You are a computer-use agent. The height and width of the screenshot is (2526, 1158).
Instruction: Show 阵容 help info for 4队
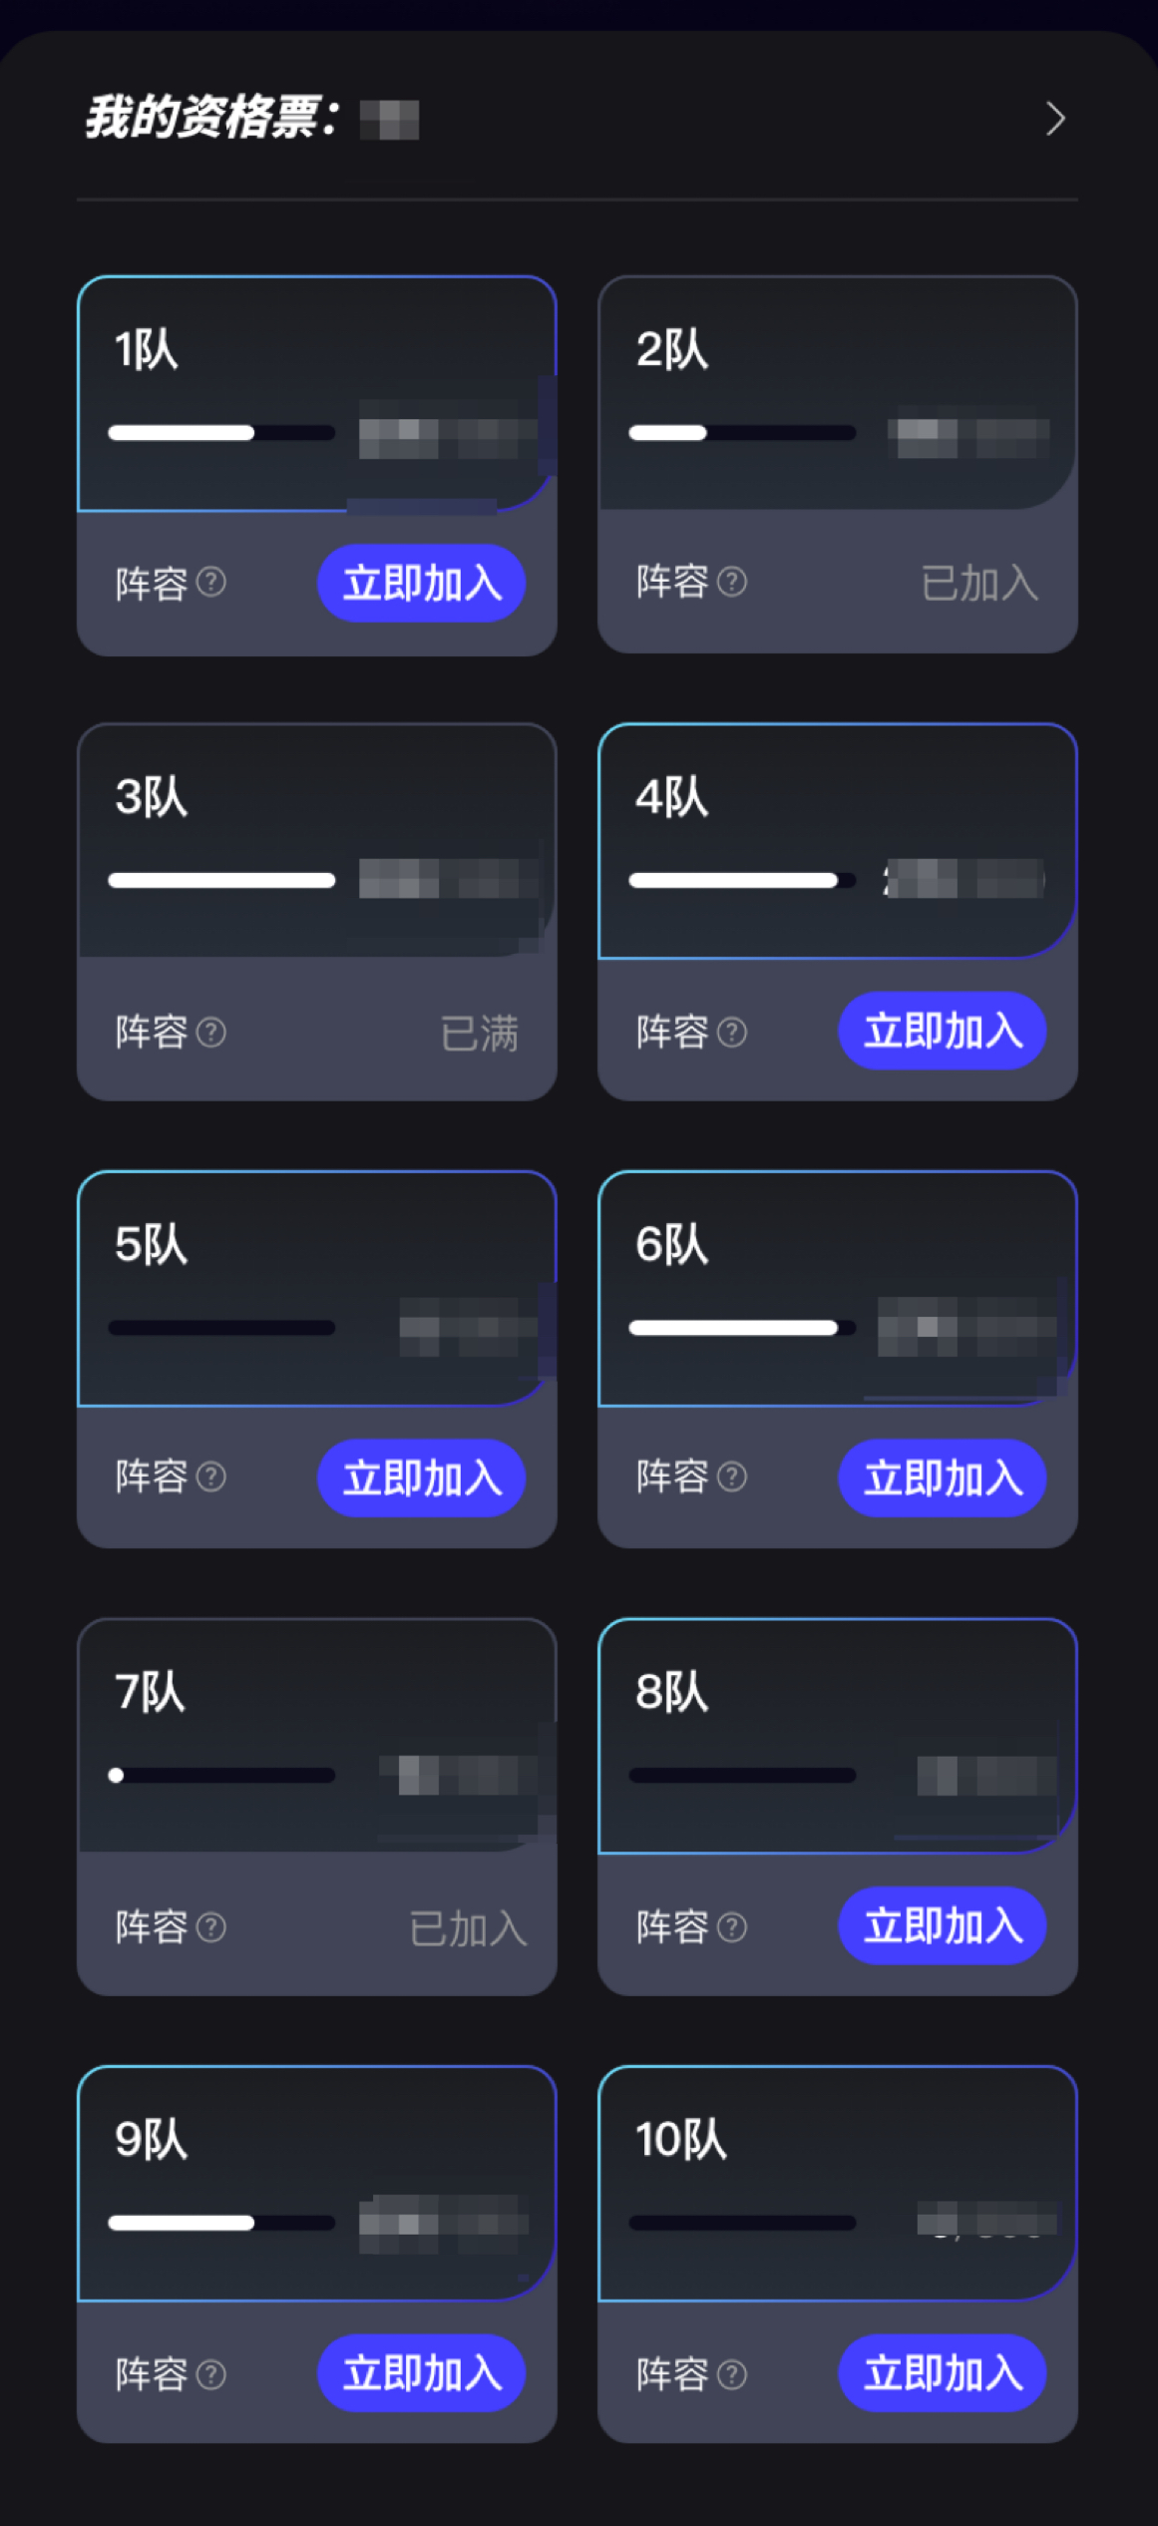[x=732, y=1032]
